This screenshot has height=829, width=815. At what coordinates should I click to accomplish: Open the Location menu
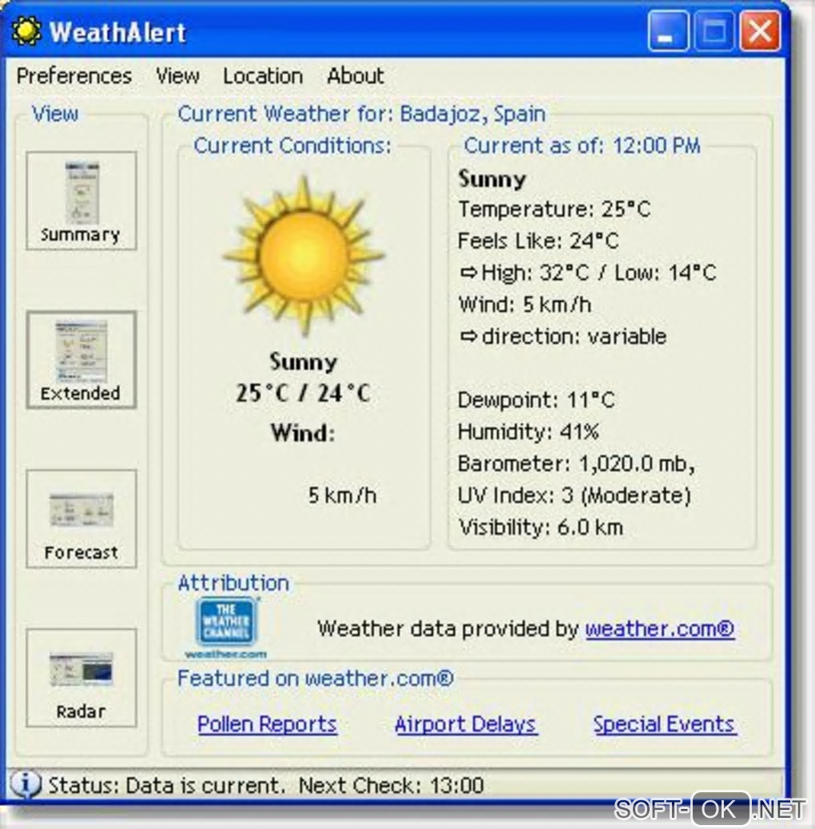[x=263, y=76]
